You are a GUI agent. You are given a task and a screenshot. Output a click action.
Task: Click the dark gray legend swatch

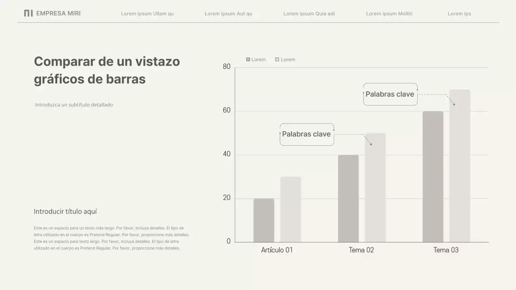(x=248, y=60)
